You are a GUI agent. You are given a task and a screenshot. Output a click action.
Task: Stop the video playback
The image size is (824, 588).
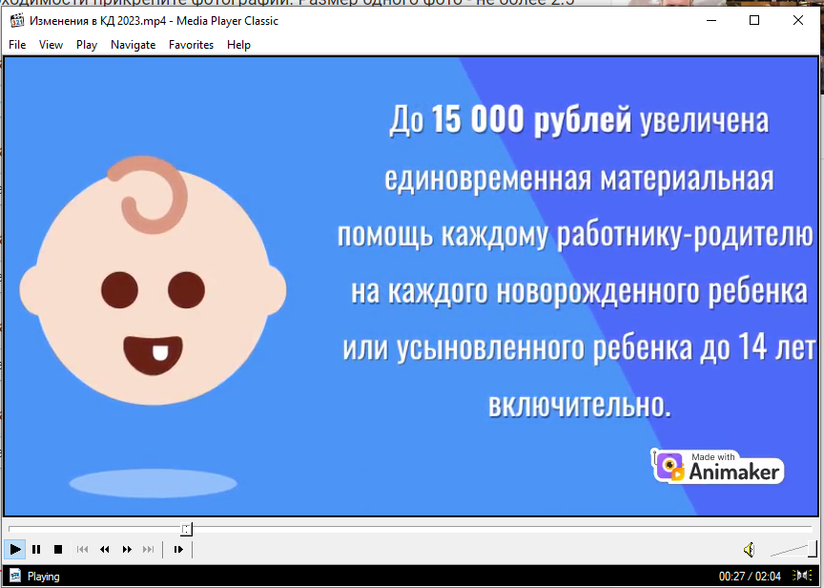coord(57,549)
